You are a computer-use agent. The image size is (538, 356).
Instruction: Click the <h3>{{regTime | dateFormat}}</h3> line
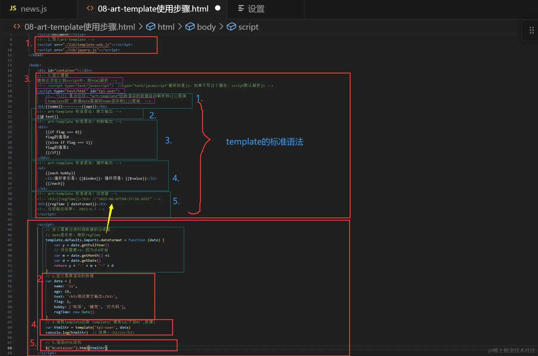click(x=72, y=204)
